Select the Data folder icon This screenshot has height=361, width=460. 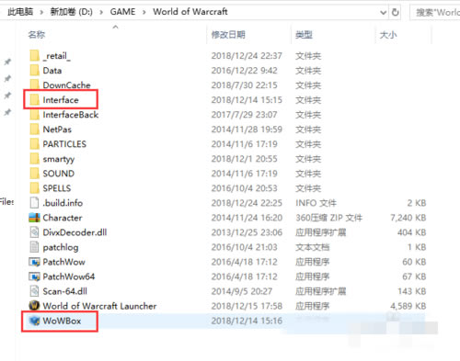click(35, 71)
